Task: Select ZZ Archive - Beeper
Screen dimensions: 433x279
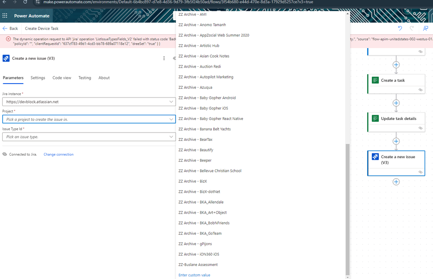Action: (x=195, y=160)
